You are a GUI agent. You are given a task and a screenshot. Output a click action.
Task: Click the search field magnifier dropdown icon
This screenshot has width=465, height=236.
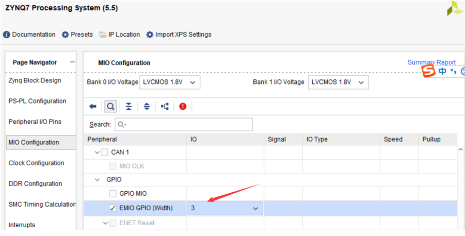tap(122, 125)
